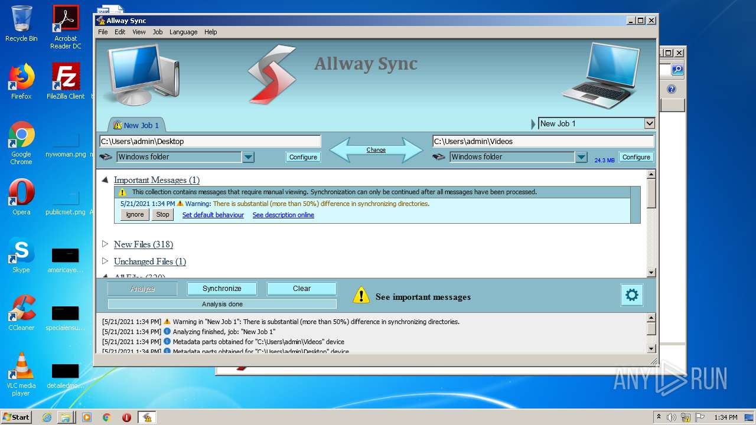Open the Help menu
The height and width of the screenshot is (425, 756).
(211, 32)
